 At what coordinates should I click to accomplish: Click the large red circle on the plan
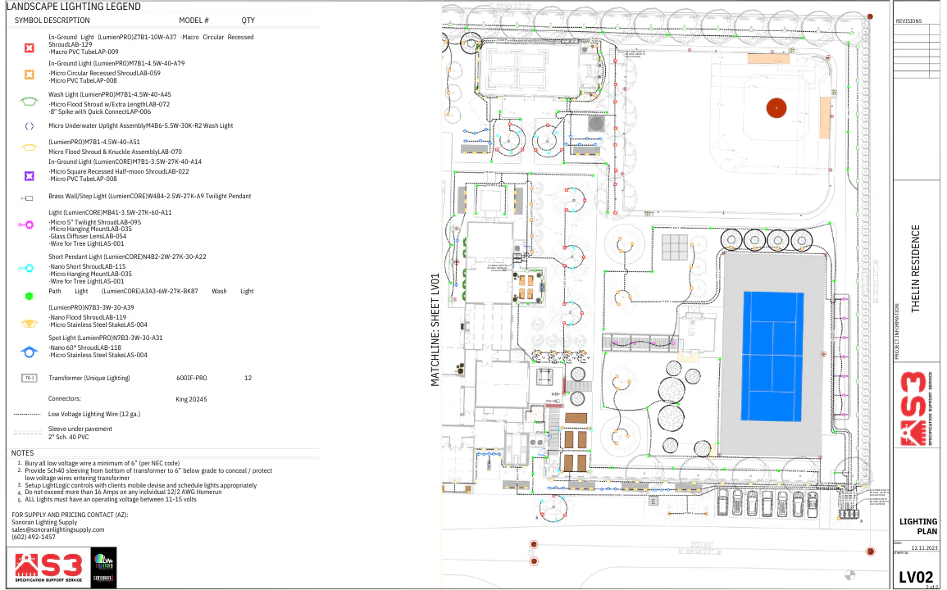(776, 107)
